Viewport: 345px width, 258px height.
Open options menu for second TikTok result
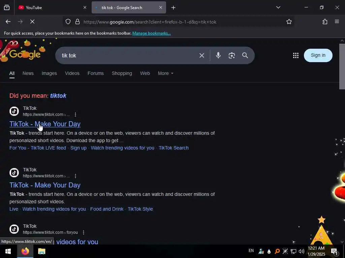pos(75,176)
